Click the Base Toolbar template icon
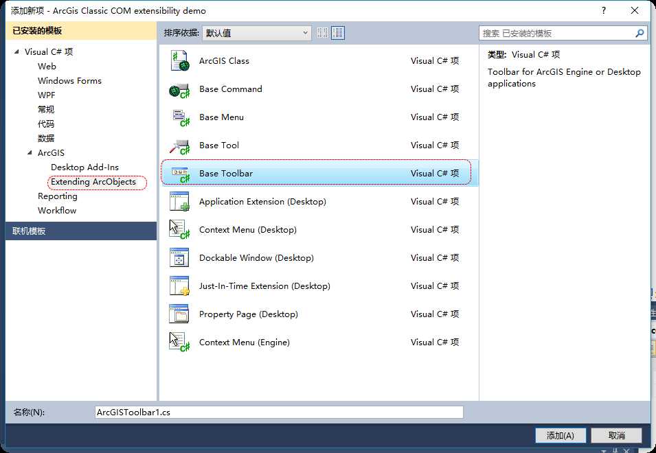The width and height of the screenshot is (656, 453). coord(181,174)
